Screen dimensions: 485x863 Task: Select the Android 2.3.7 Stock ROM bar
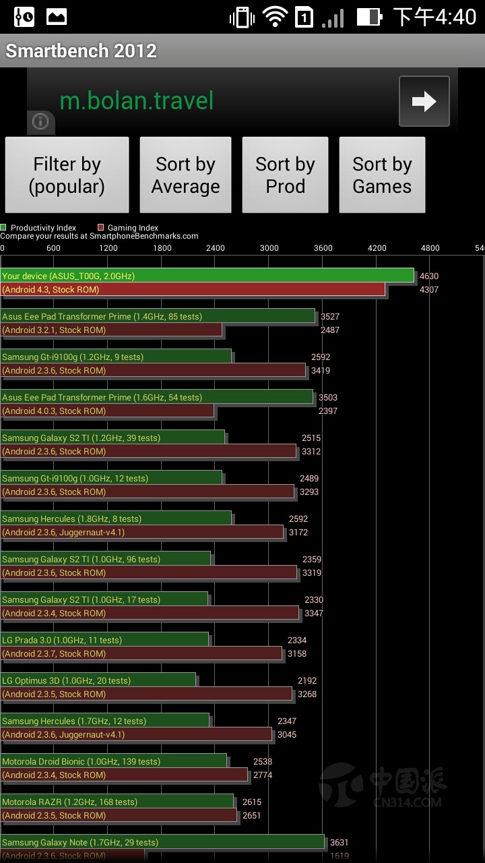pos(141,653)
